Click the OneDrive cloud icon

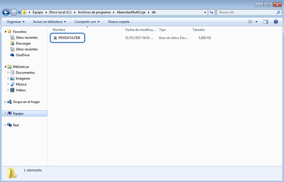click(x=12, y=55)
